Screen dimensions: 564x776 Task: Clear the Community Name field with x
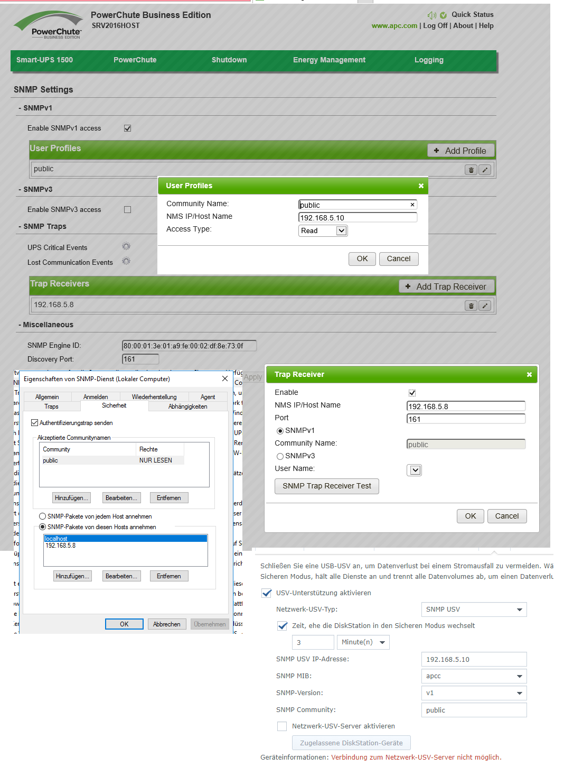coord(412,205)
